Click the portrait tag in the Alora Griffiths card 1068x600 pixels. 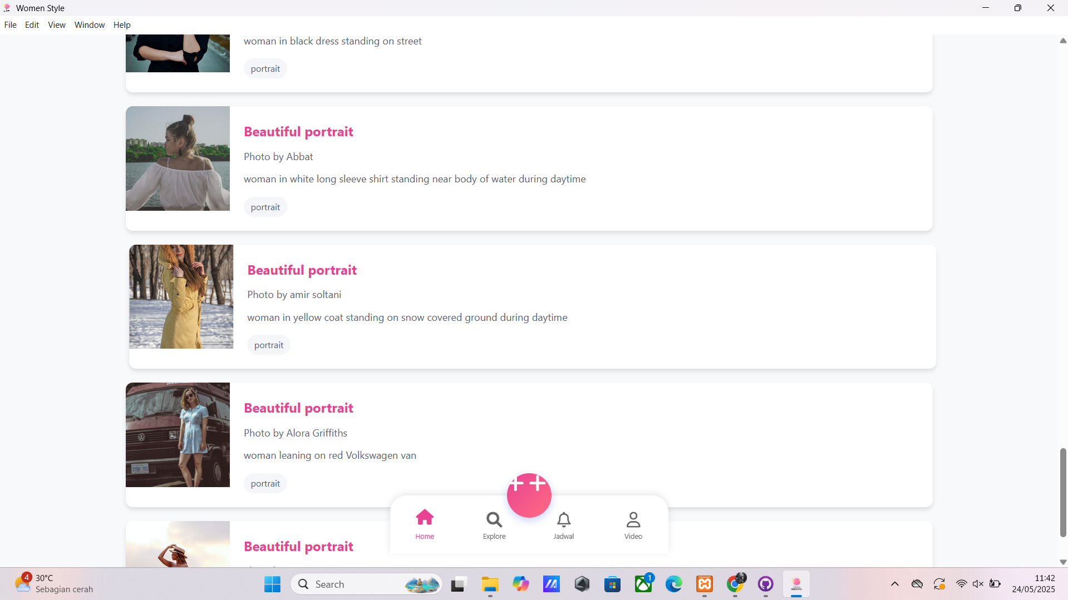click(265, 483)
